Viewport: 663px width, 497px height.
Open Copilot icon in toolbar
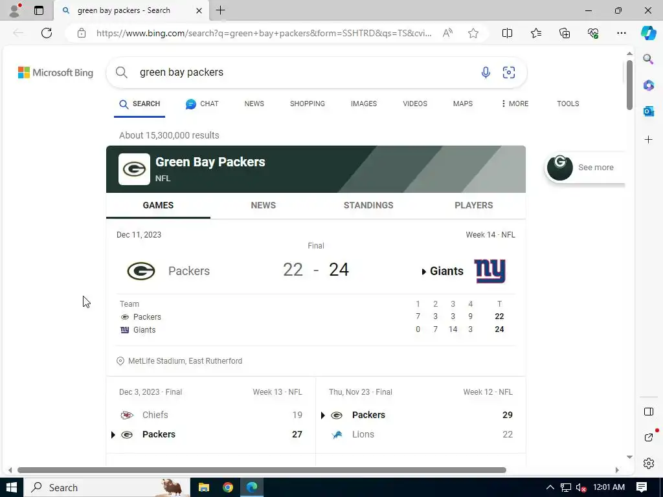click(648, 33)
